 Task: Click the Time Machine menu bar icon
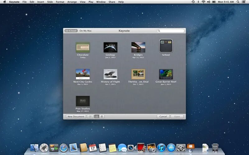click(193, 2)
